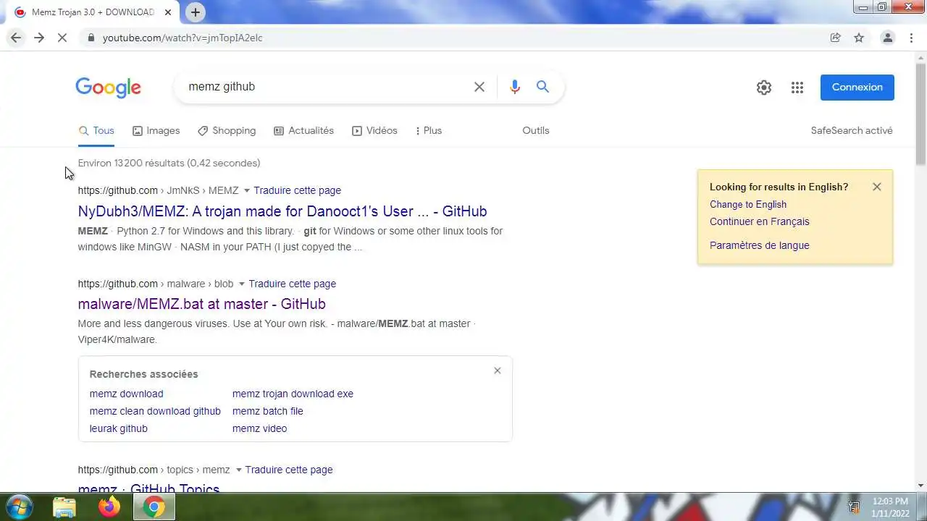927x521 pixels.
Task: Switch to the Images search tab
Action: [x=156, y=131]
